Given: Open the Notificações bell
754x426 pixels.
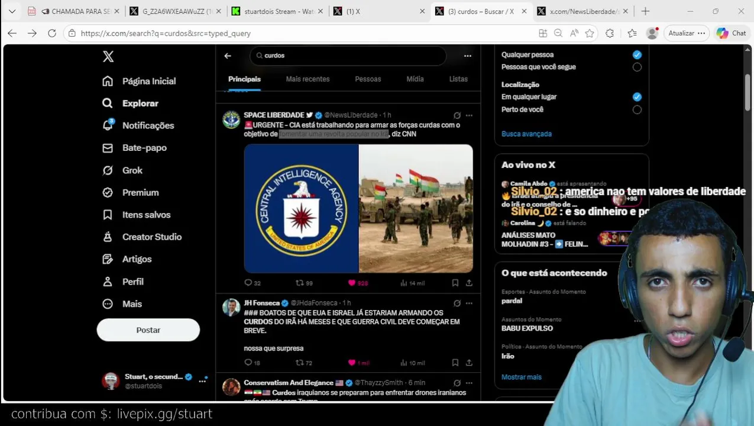Looking at the screenshot, I should (108, 125).
